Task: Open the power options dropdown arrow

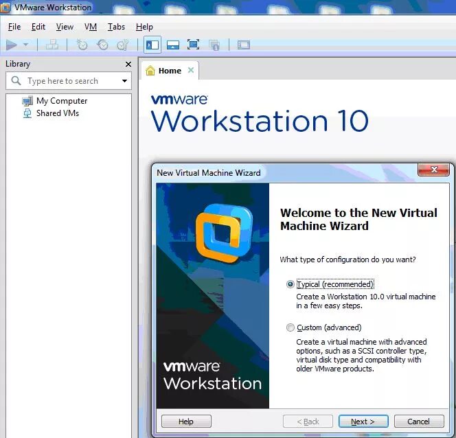Action: point(25,45)
